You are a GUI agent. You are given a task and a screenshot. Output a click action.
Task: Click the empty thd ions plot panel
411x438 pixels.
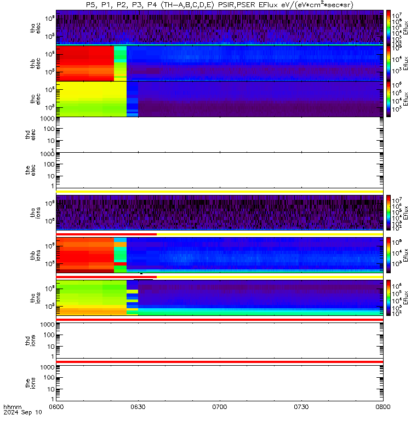(220, 341)
